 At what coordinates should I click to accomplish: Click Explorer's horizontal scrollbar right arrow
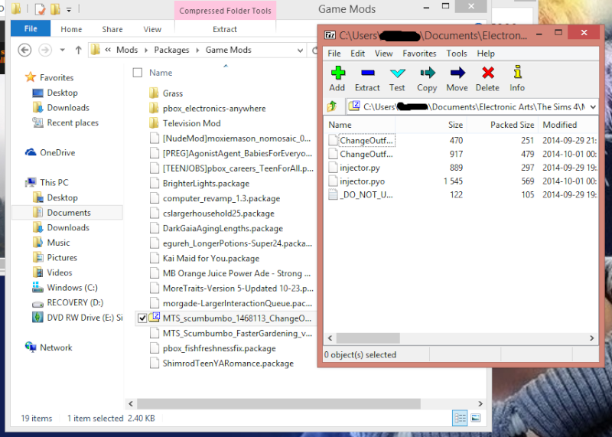(480, 403)
